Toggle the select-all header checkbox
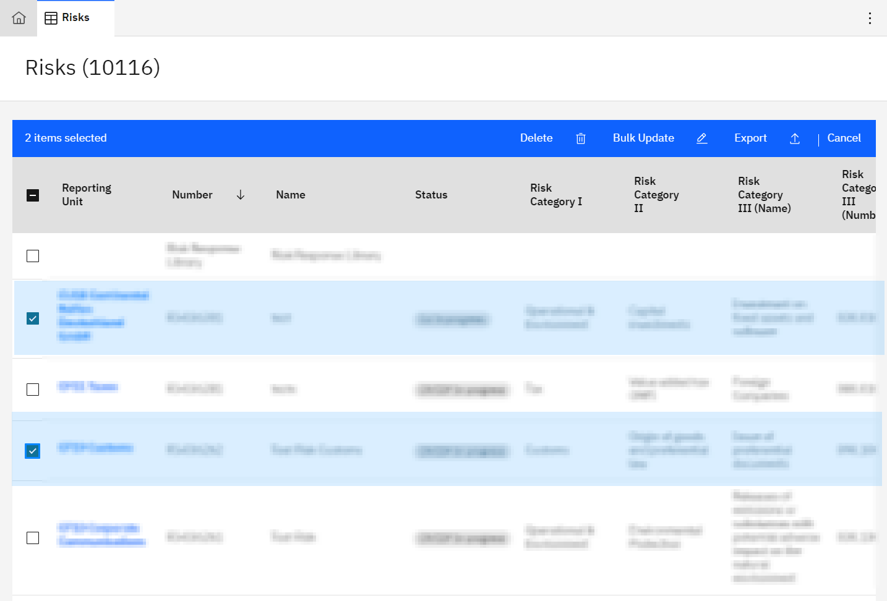The height and width of the screenshot is (601, 887). tap(33, 195)
